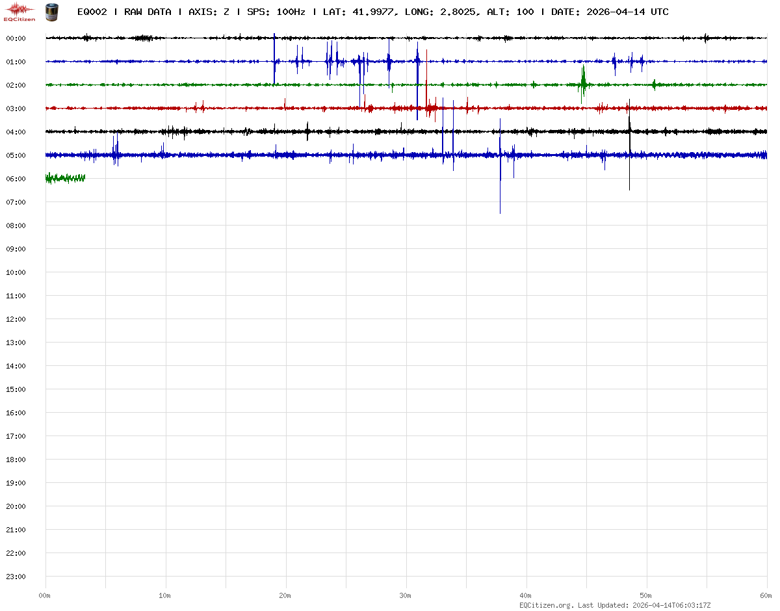Image resolution: width=780 pixels, height=611 pixels.
Task: Click the DATE: 2026-04-14 UTC text
Action: pos(610,12)
